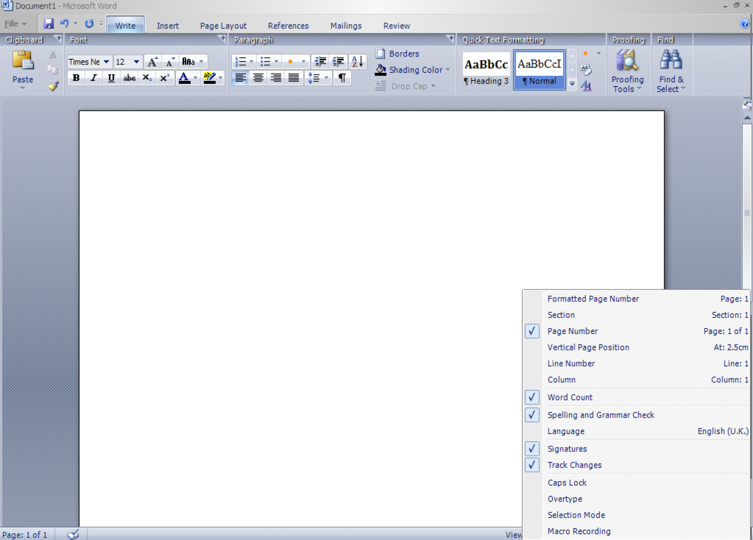753x540 pixels.
Task: Click the Format Painter brush icon
Action: point(53,86)
